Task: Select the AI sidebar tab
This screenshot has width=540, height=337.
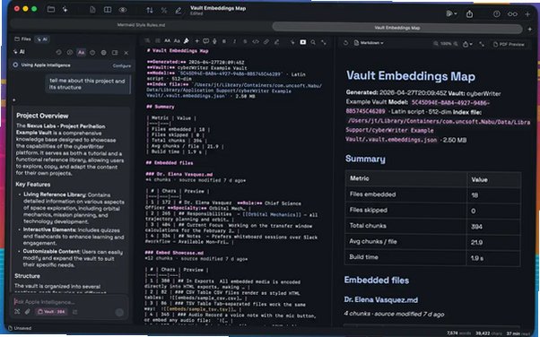Action: click(42, 39)
